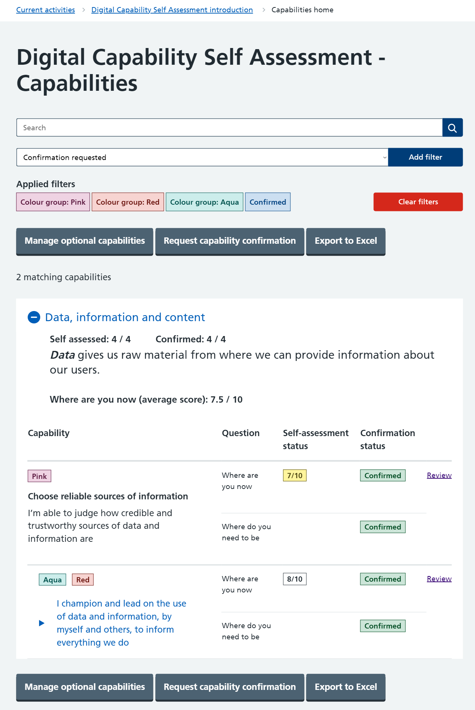This screenshot has width=475, height=710.
Task: Open Current activities breadcrumb link
Action: pyautogui.click(x=45, y=10)
